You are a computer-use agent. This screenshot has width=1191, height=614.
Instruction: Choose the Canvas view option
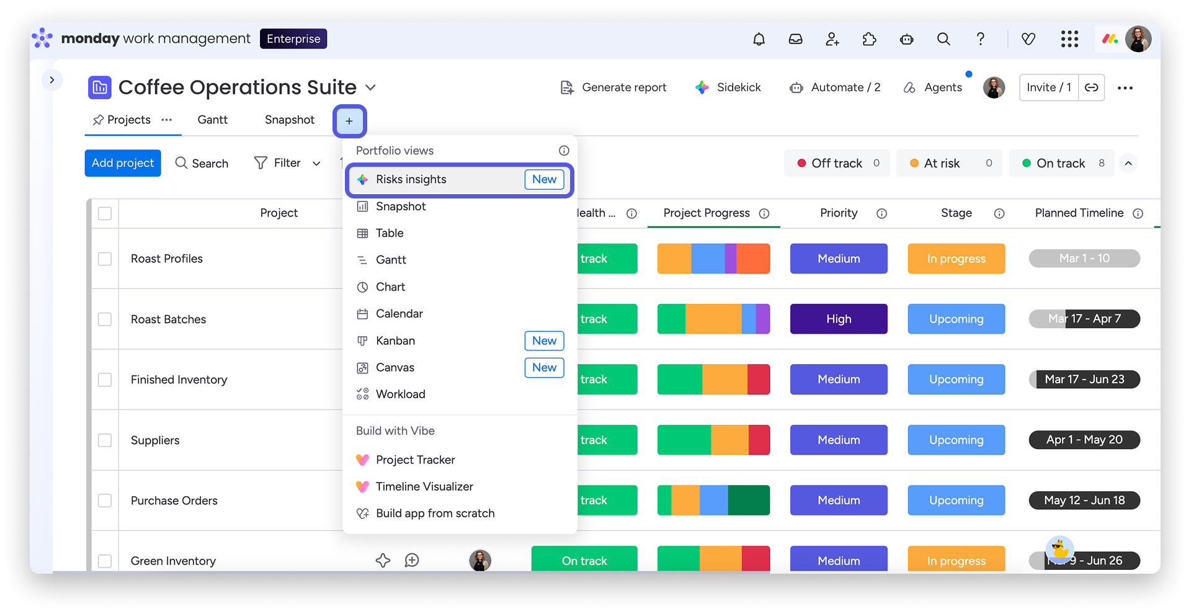[x=460, y=368]
